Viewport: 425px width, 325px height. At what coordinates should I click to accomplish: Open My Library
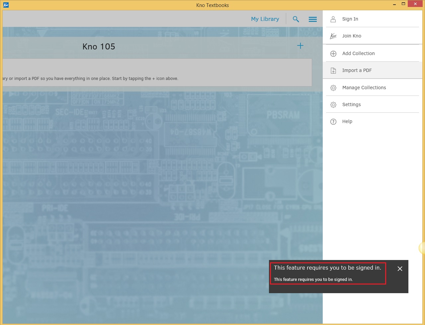pyautogui.click(x=265, y=19)
